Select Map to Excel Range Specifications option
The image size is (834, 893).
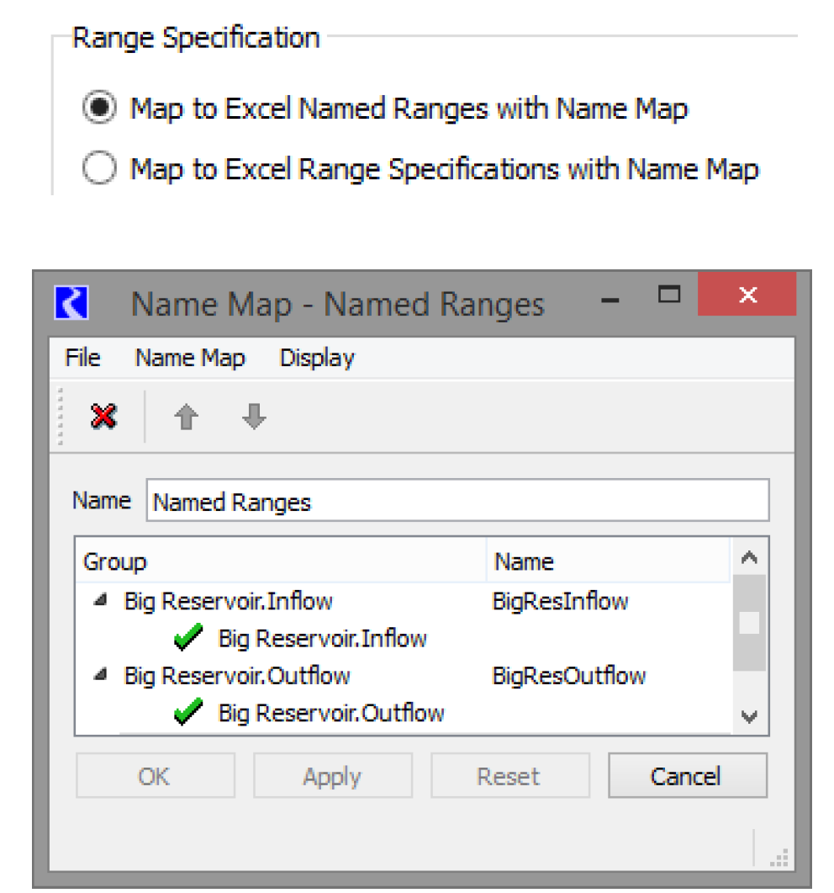coord(99,170)
